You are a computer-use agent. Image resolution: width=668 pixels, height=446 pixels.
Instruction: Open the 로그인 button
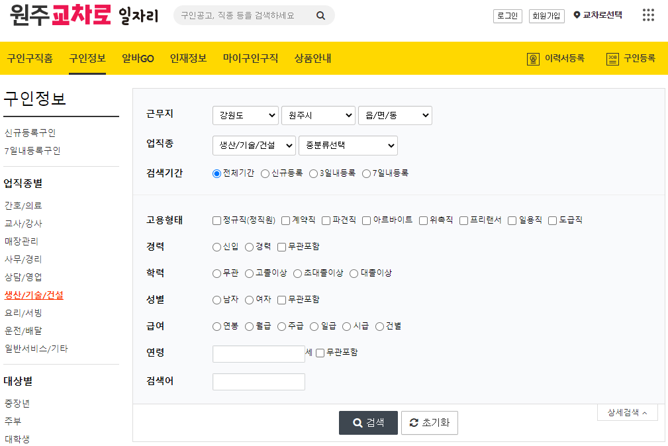[x=507, y=15]
